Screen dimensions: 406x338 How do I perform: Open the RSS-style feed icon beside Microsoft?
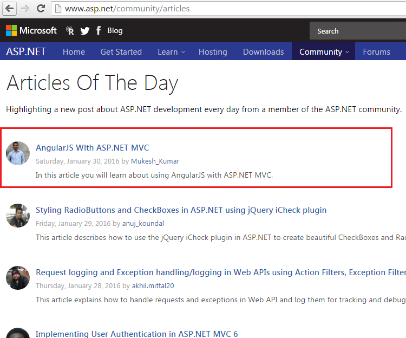[x=70, y=30]
